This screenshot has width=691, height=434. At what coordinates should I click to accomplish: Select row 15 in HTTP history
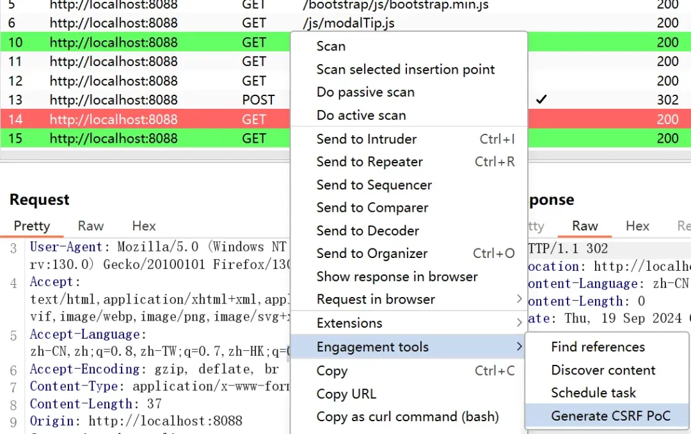coord(128,138)
